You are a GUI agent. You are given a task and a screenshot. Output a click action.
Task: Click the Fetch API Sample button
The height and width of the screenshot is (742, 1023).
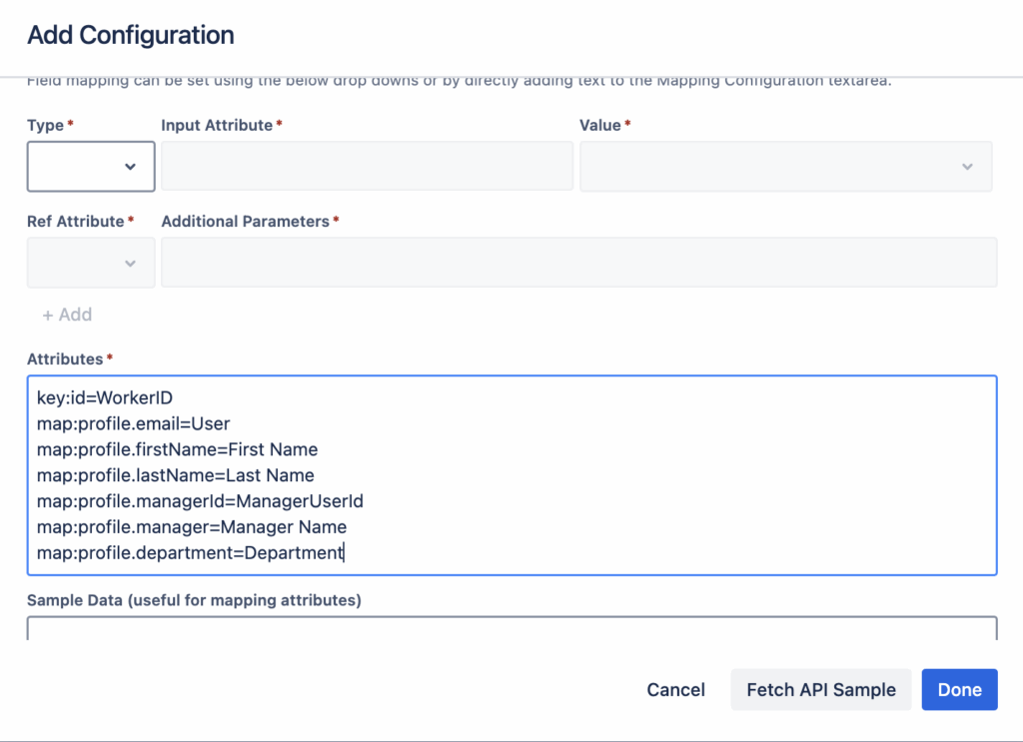pyautogui.click(x=820, y=689)
